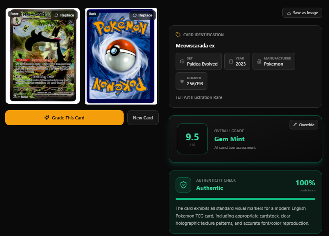Click the sparkle icon on Grade This Card

(x=47, y=118)
